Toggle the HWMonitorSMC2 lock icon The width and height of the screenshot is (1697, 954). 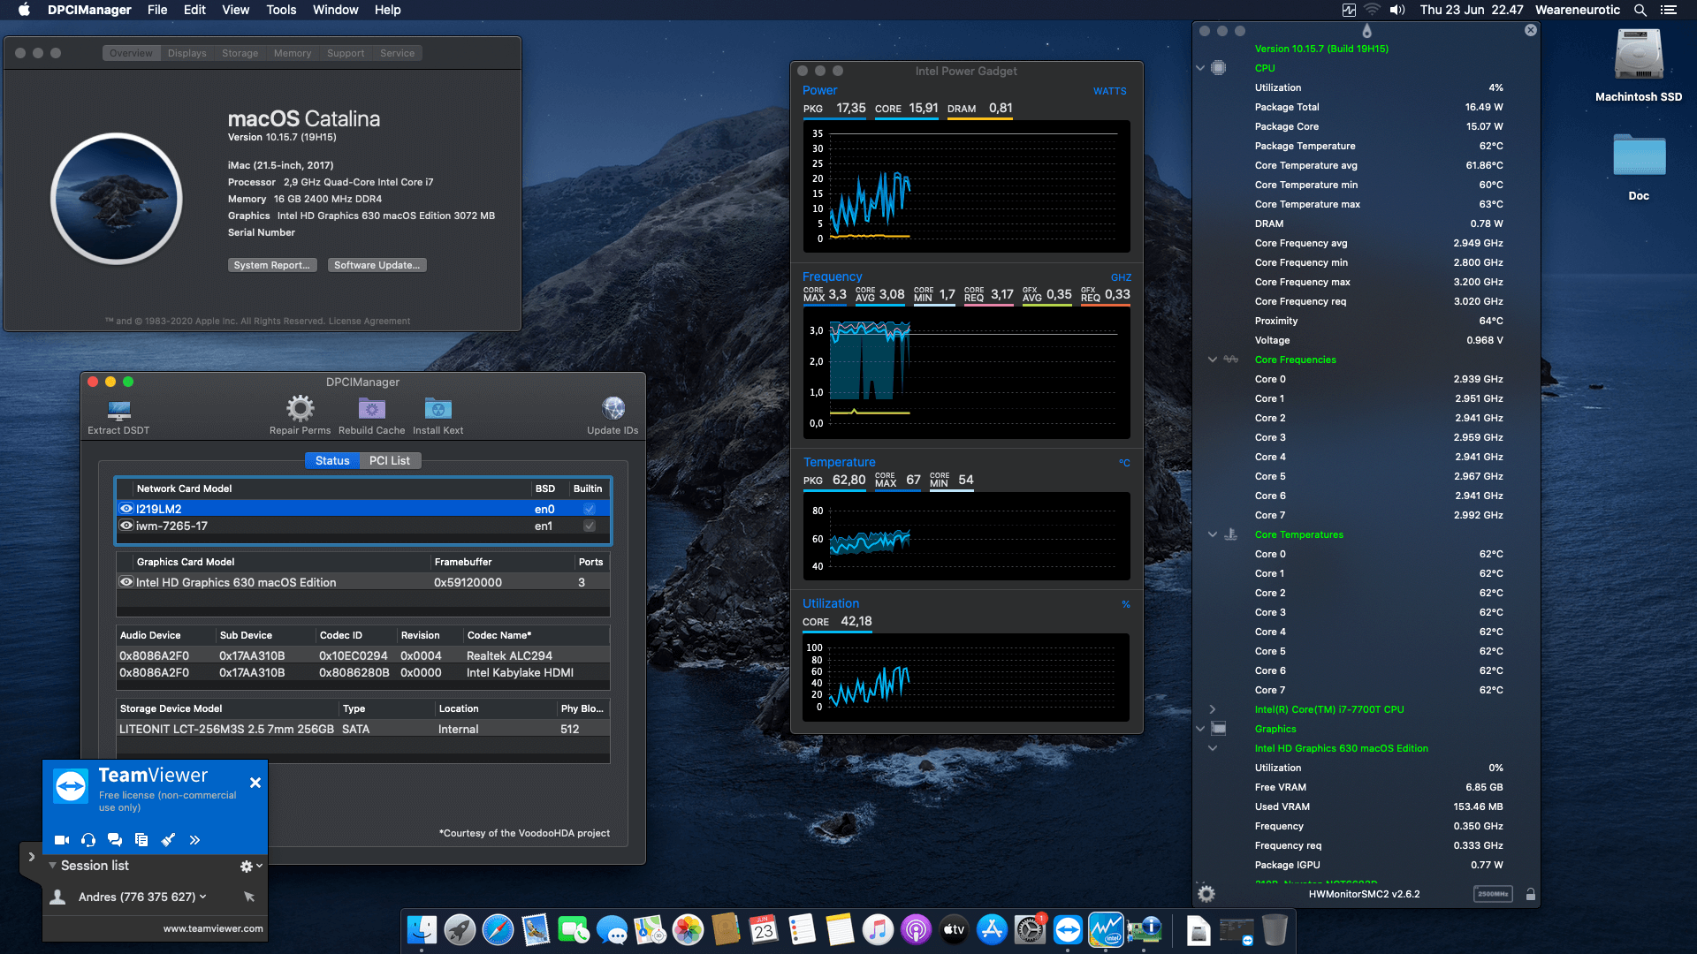point(1531,894)
